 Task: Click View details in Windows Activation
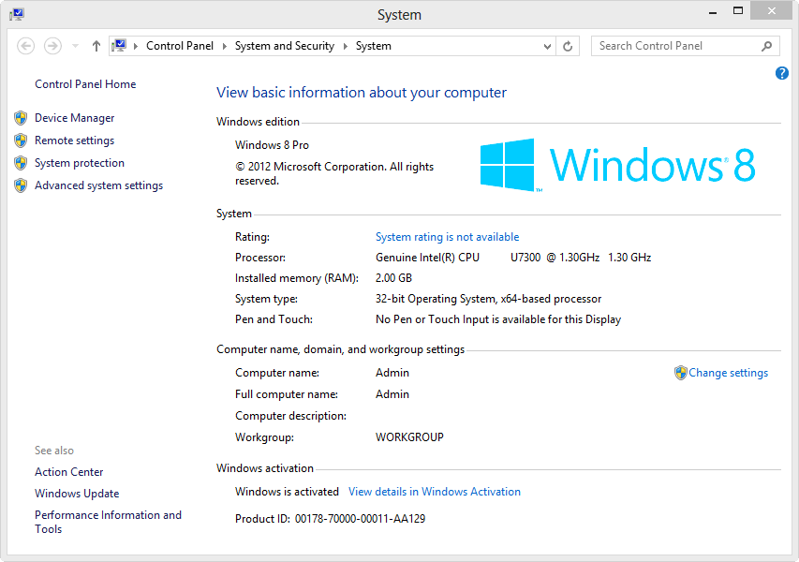click(x=434, y=491)
